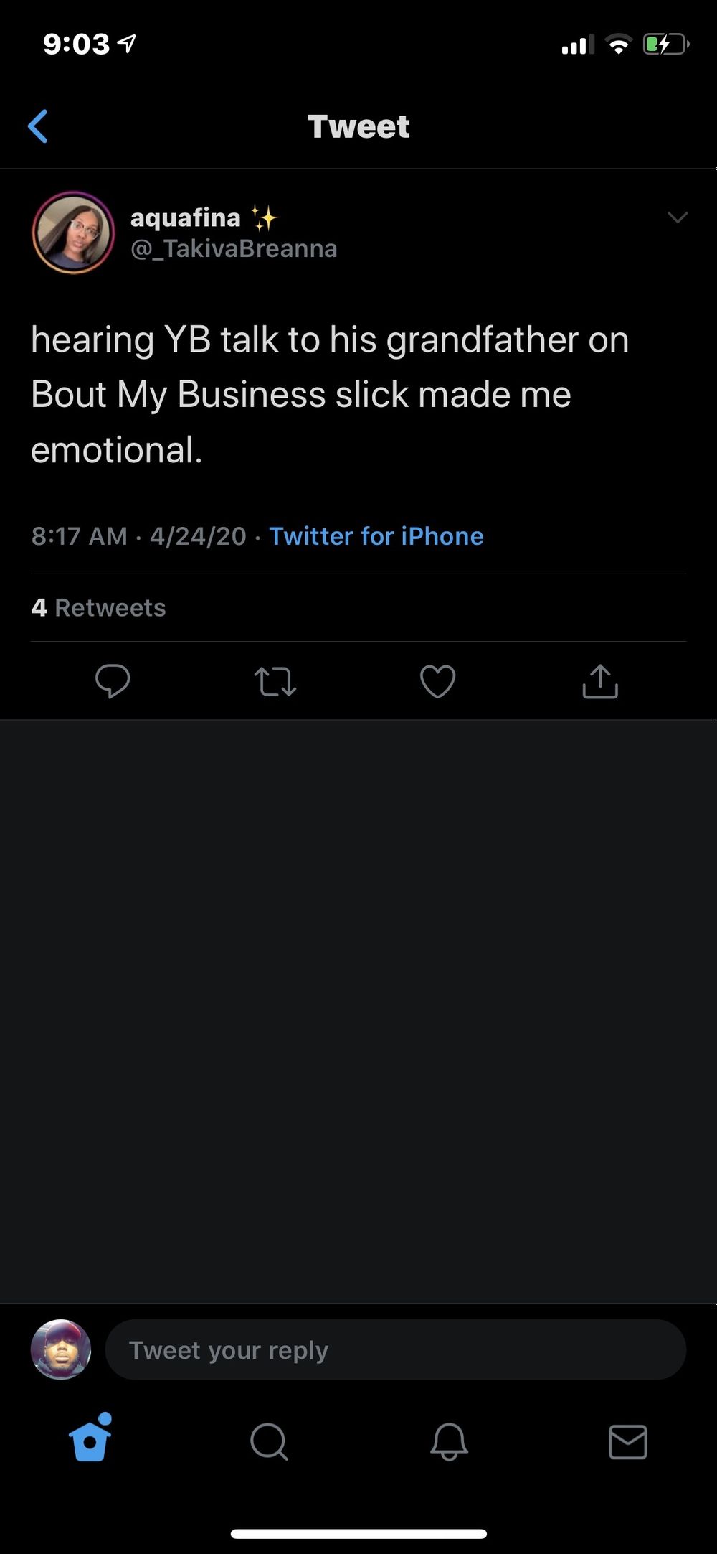This screenshot has height=1554, width=717.
Task: Tap the tweet text about YB
Action: pyautogui.click(x=330, y=394)
